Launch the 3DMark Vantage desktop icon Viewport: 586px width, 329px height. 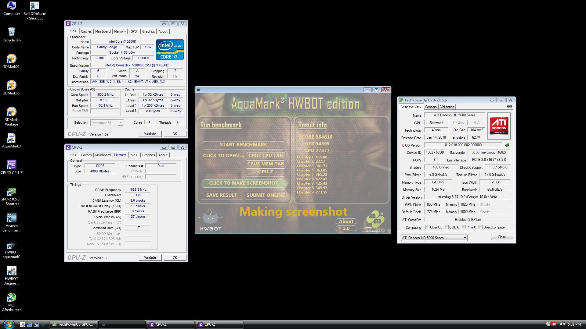point(11,116)
